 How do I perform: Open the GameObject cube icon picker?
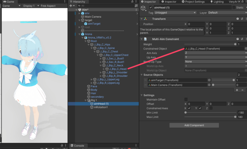(x=143, y=8)
